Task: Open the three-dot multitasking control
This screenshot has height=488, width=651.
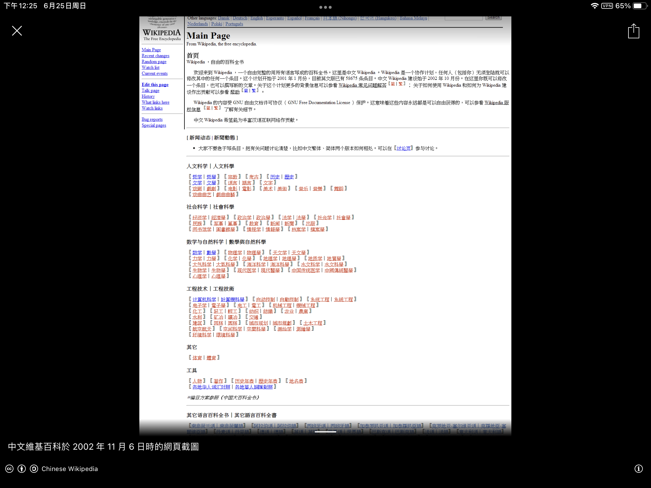Action: pos(325,7)
